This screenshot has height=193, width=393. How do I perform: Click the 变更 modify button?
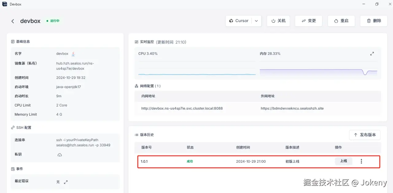(x=308, y=21)
